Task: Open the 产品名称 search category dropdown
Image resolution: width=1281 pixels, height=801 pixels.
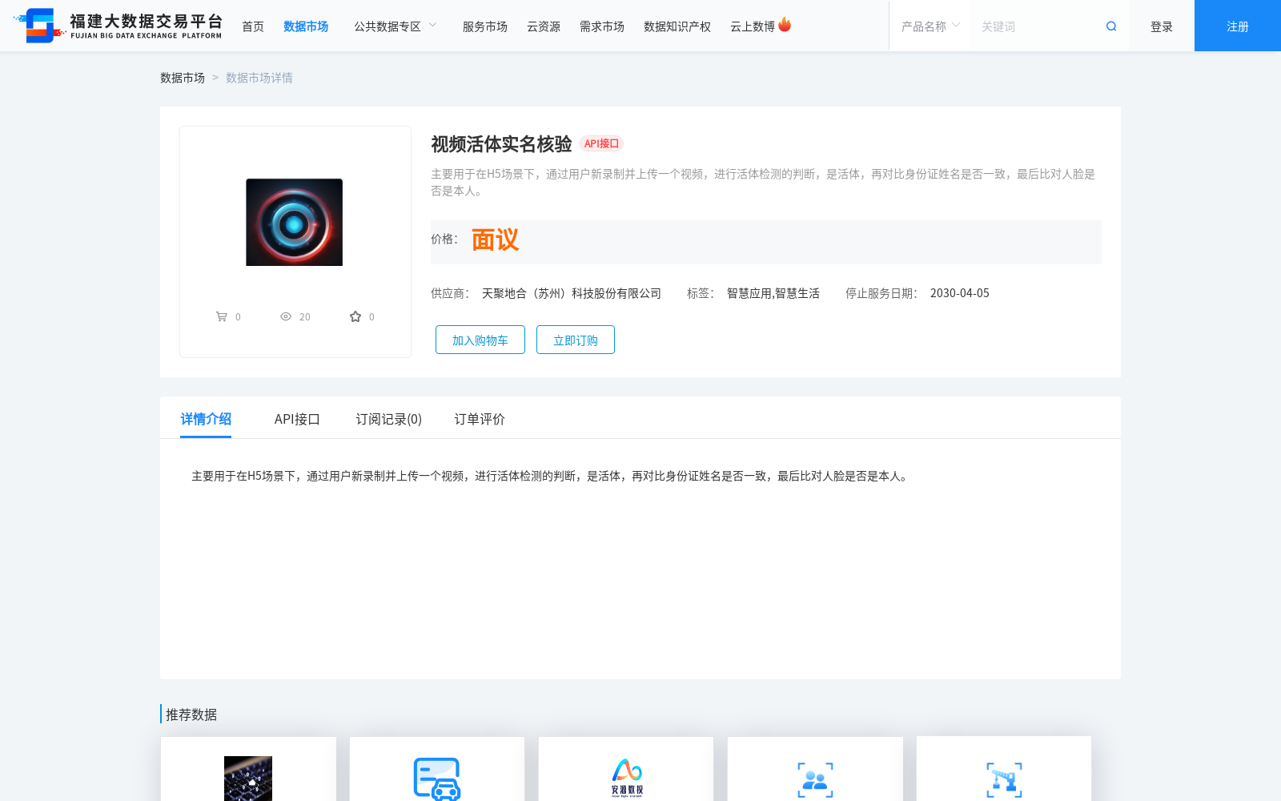Action: click(928, 25)
